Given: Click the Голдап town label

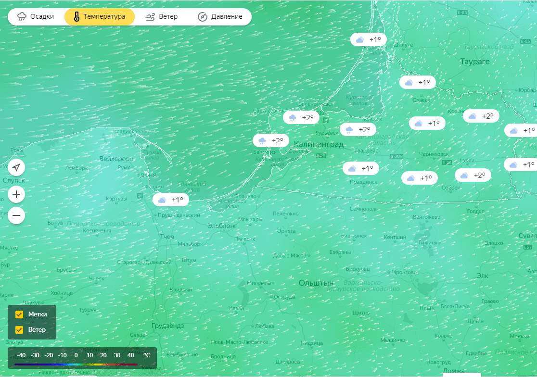Looking at the screenshot, I should click(x=476, y=212).
